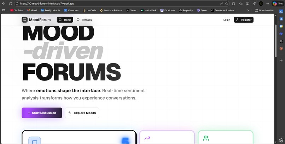Go back with the browser back arrow
This screenshot has height=144, width=285.
[x=4, y=4]
